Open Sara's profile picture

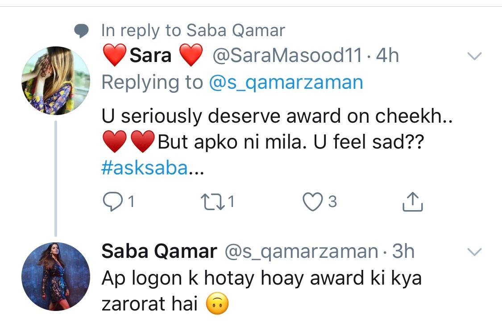pos(56,80)
